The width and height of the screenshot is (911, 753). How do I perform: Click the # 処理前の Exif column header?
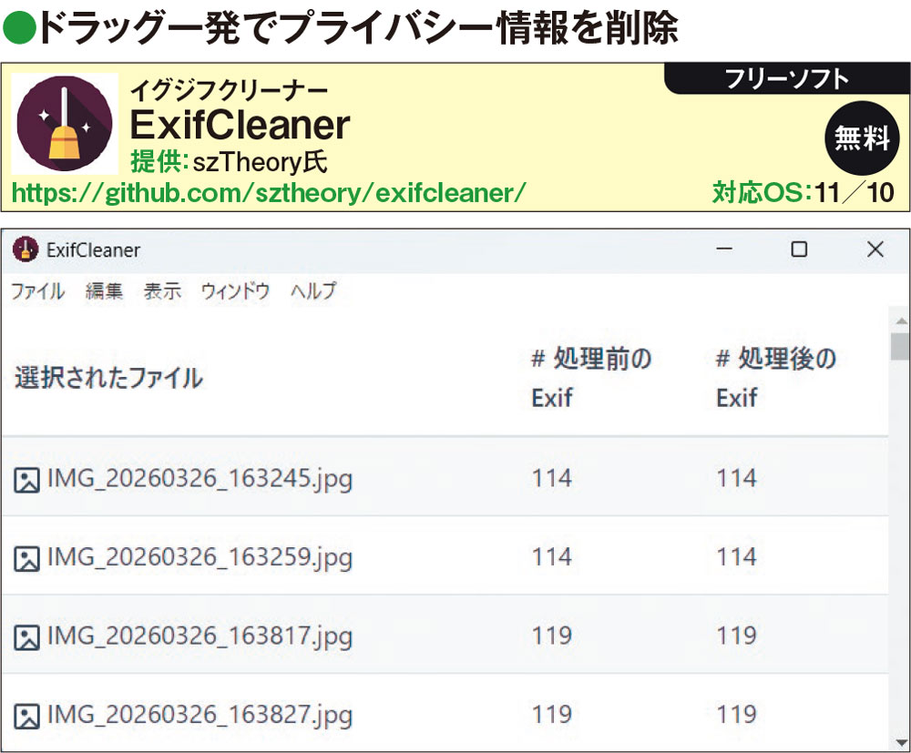click(x=591, y=378)
